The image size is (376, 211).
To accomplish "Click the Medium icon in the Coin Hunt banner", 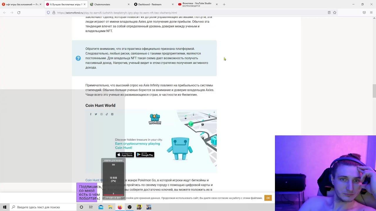I will 112,114.
